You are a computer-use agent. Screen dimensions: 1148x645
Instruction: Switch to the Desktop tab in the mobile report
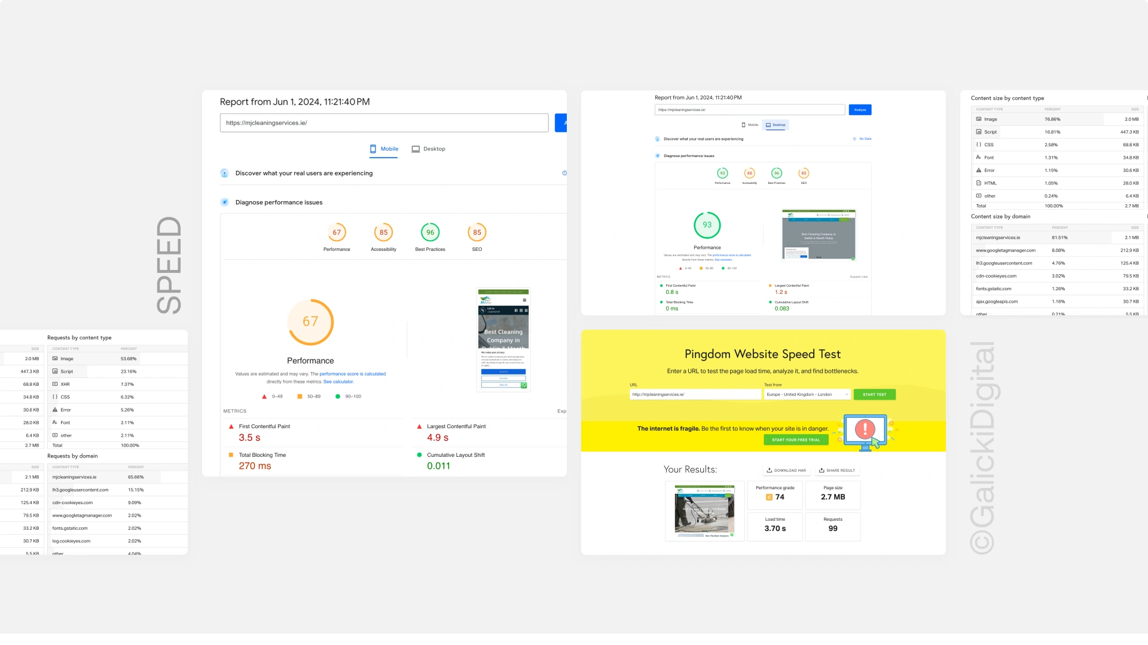(429, 149)
